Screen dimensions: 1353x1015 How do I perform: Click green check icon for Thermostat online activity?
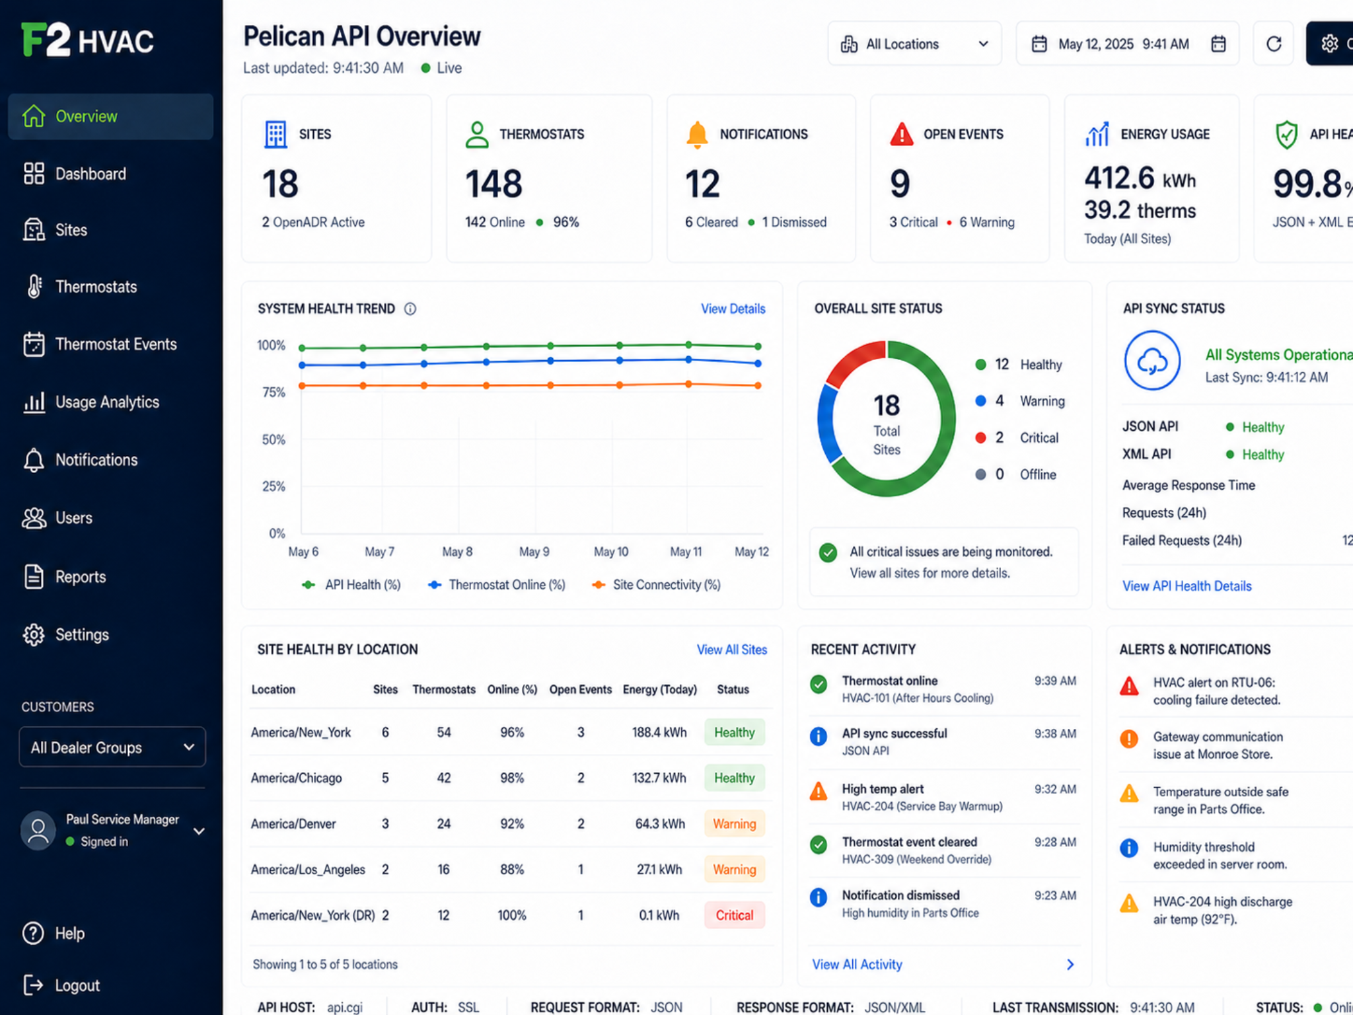click(x=819, y=685)
